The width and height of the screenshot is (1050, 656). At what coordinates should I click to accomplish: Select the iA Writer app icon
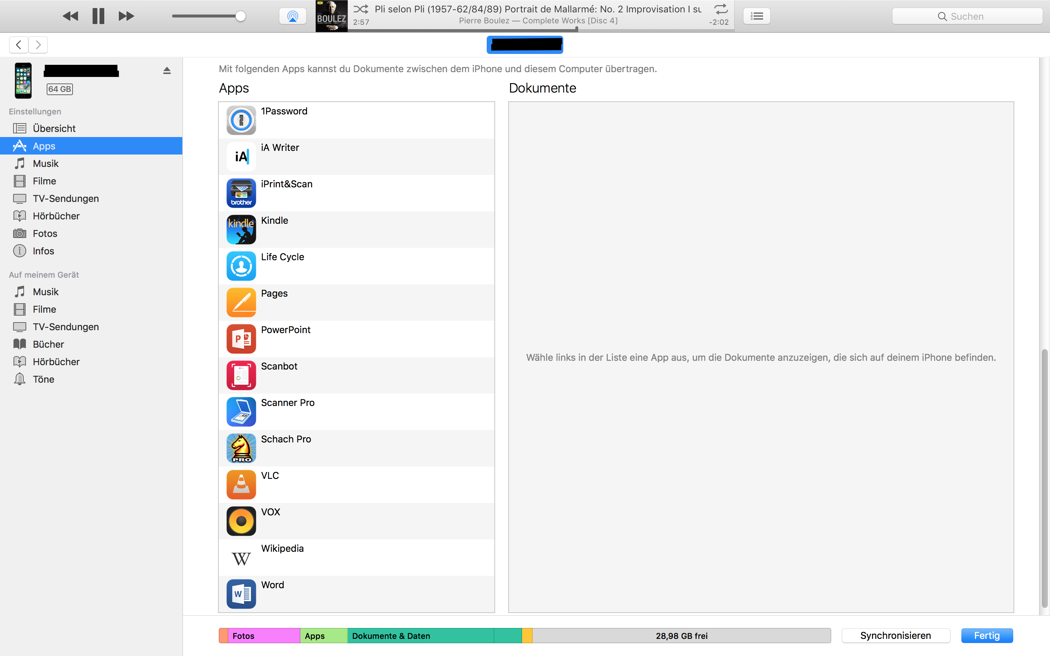pos(240,156)
